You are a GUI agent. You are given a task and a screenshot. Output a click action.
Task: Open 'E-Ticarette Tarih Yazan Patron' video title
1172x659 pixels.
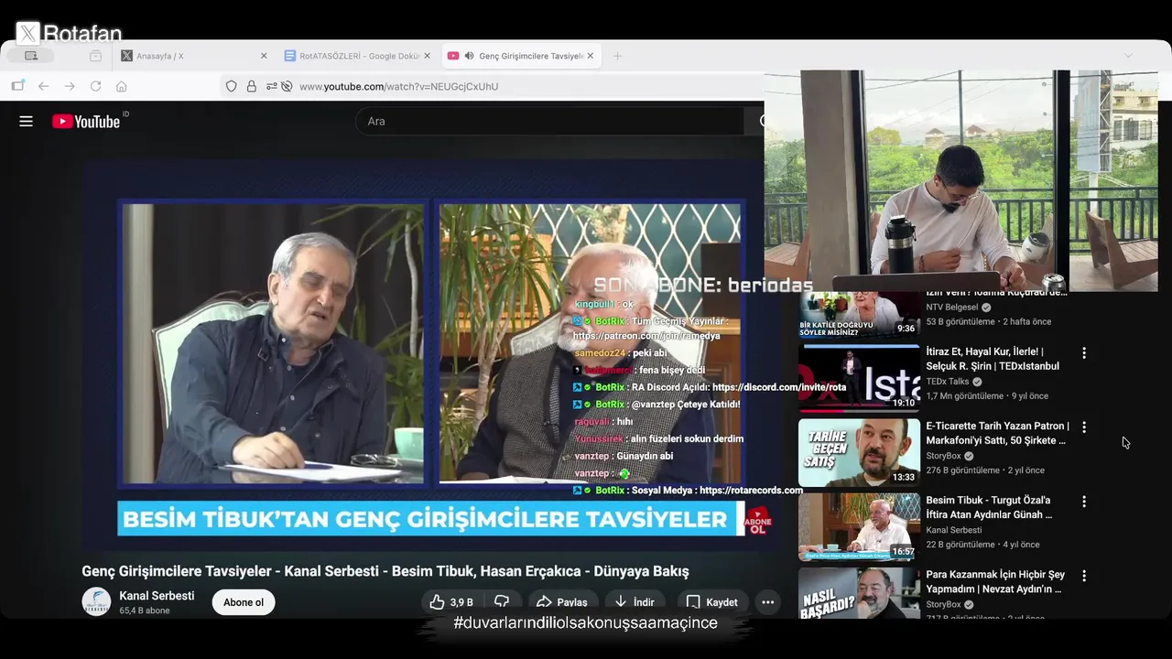(x=997, y=433)
